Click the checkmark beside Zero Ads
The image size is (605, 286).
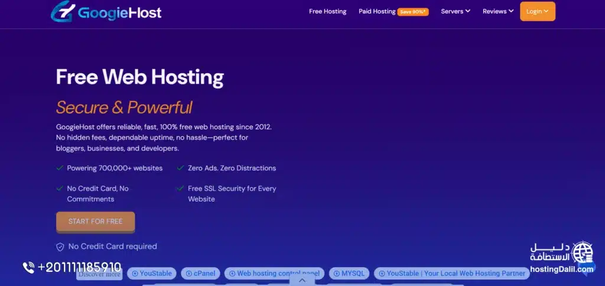pyautogui.click(x=180, y=168)
